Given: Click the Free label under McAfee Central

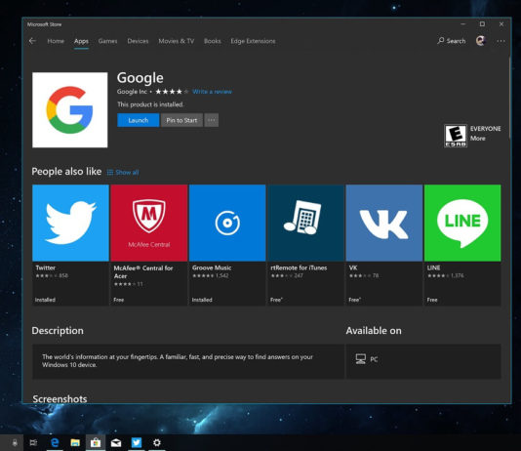Looking at the screenshot, I should click(x=119, y=300).
